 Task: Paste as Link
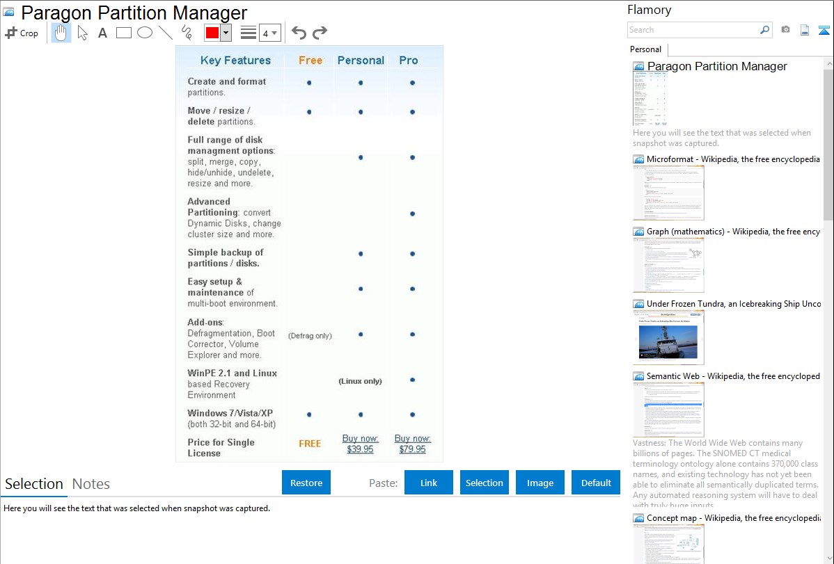pyautogui.click(x=429, y=483)
